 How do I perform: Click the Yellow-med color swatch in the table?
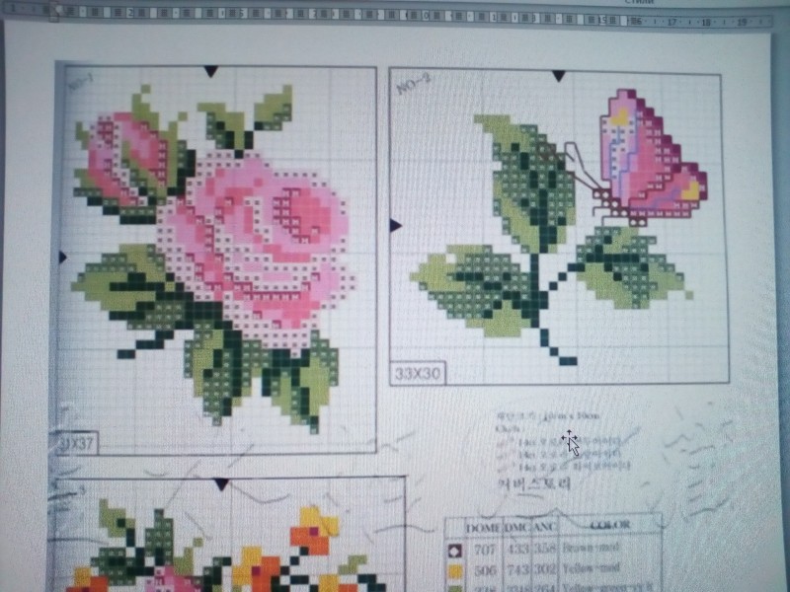[455, 570]
